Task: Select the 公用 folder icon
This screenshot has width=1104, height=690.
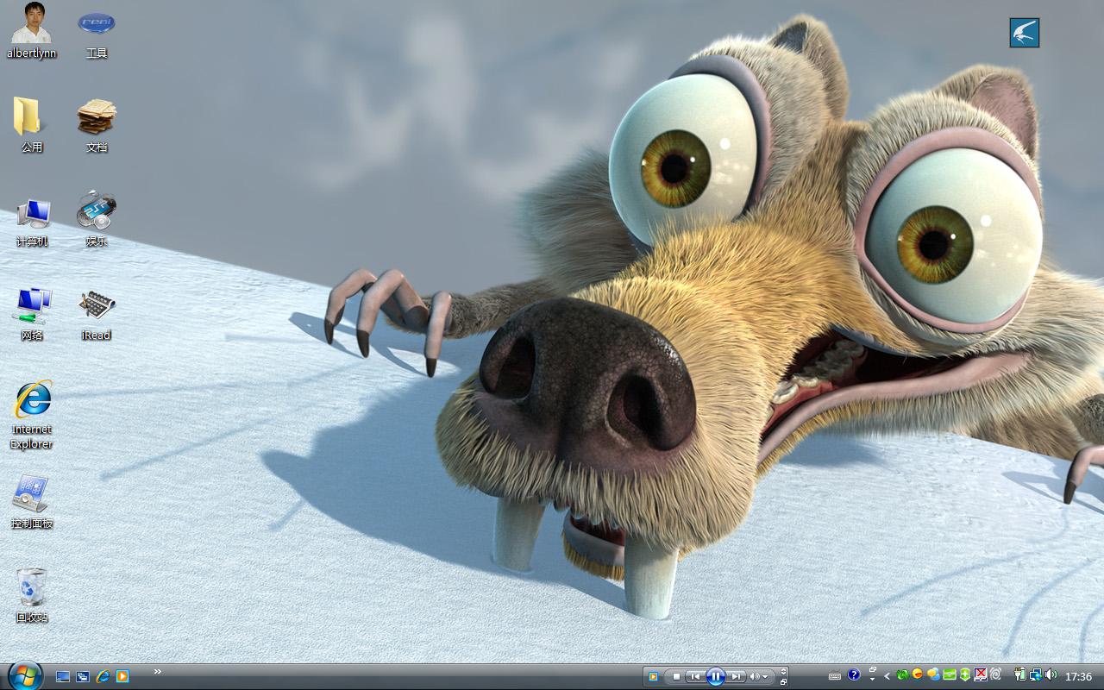Action: pyautogui.click(x=32, y=125)
